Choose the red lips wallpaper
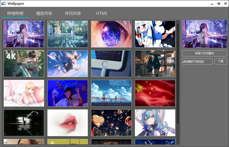 click(68, 123)
